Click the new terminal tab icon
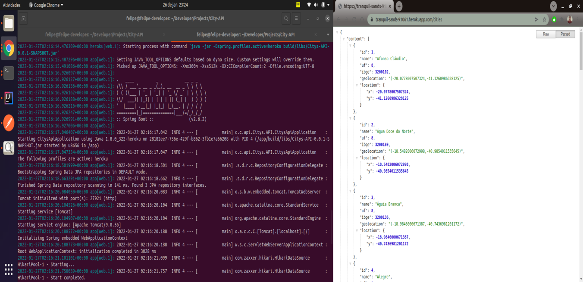Image resolution: width=583 pixels, height=282 pixels. [24, 19]
